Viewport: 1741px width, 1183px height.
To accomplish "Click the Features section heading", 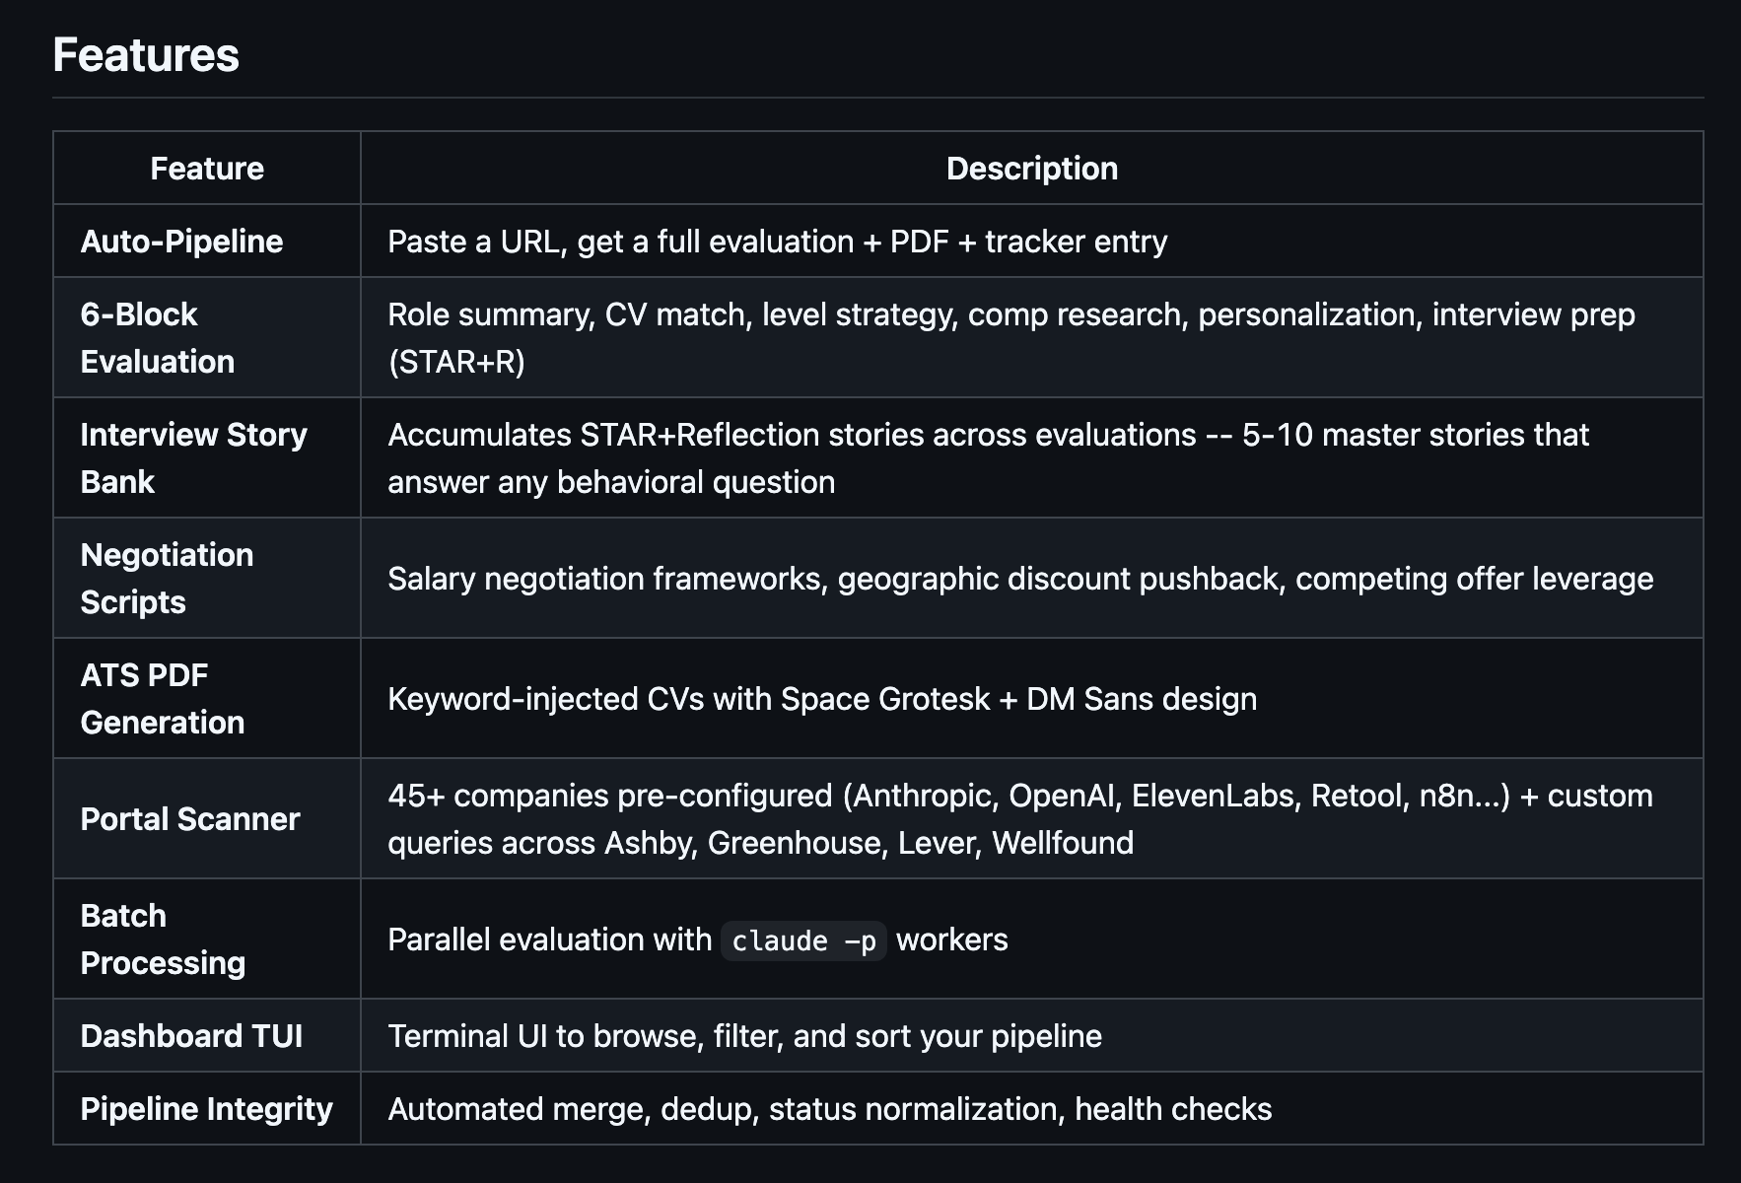I will (146, 55).
